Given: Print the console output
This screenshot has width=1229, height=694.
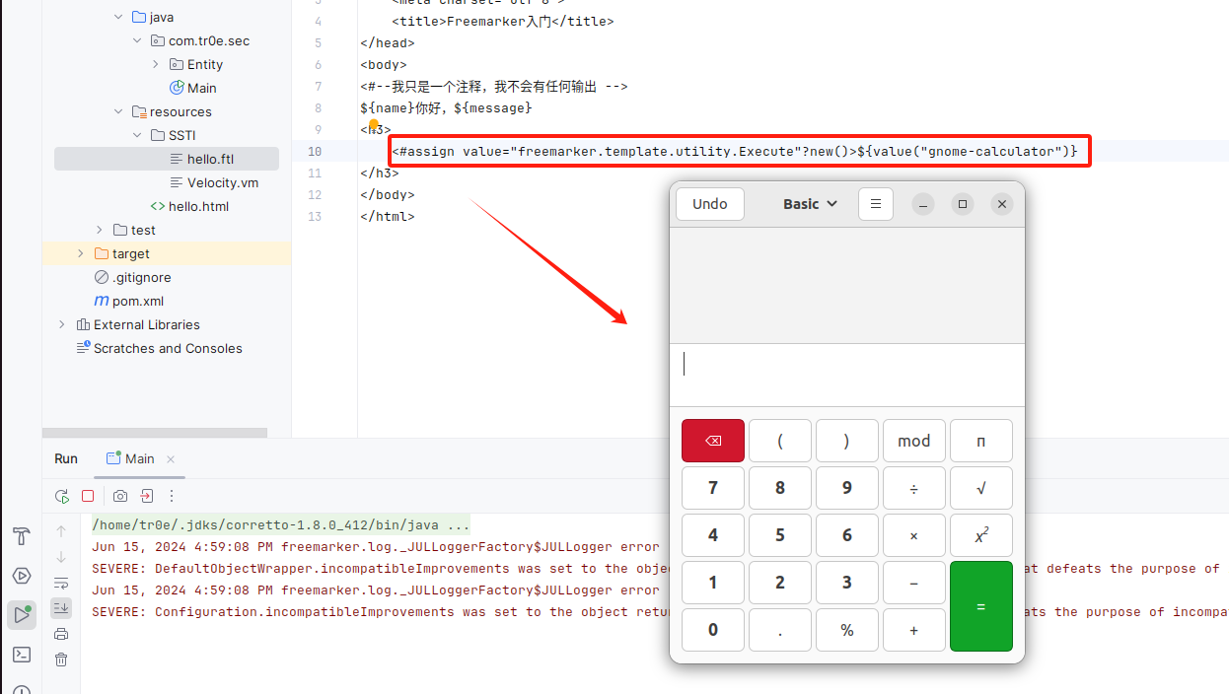Looking at the screenshot, I should (x=61, y=634).
